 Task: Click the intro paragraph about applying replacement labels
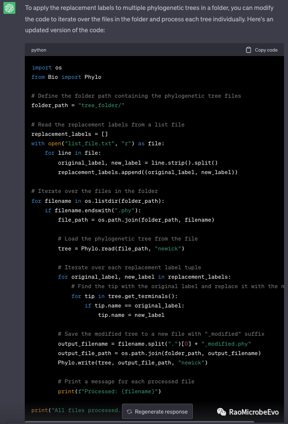point(149,19)
